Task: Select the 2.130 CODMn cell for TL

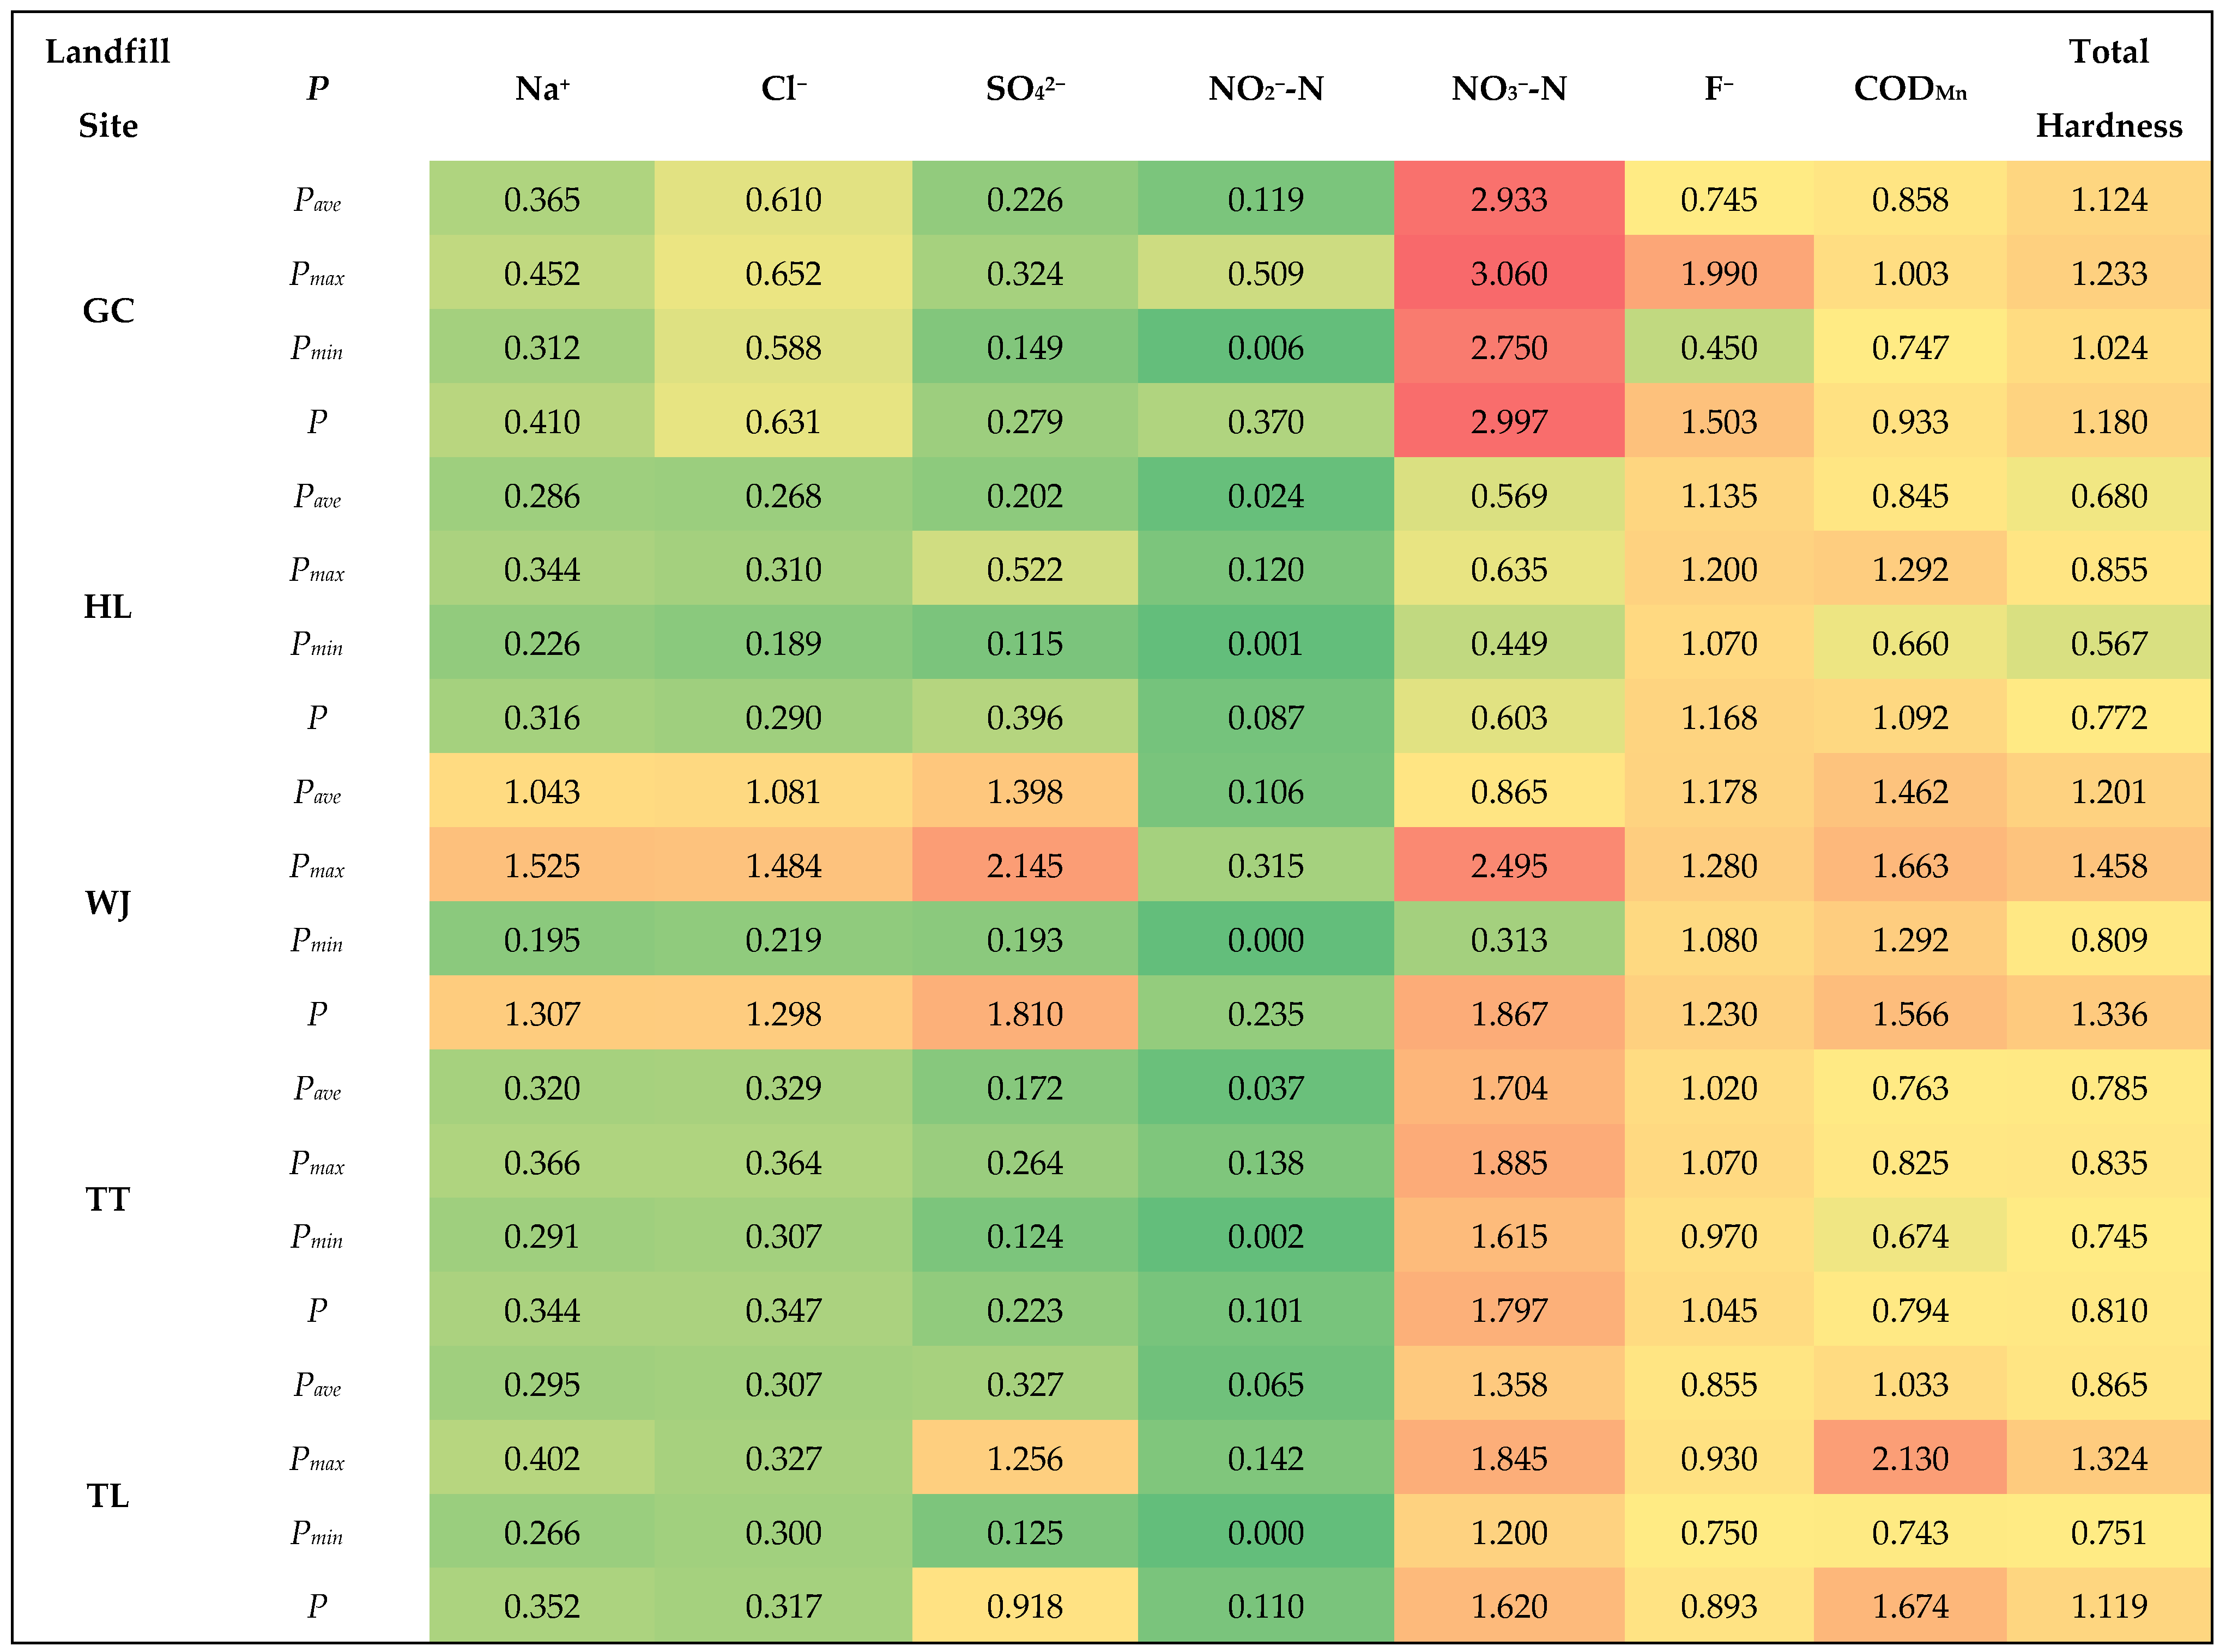Action: [x=1910, y=1458]
